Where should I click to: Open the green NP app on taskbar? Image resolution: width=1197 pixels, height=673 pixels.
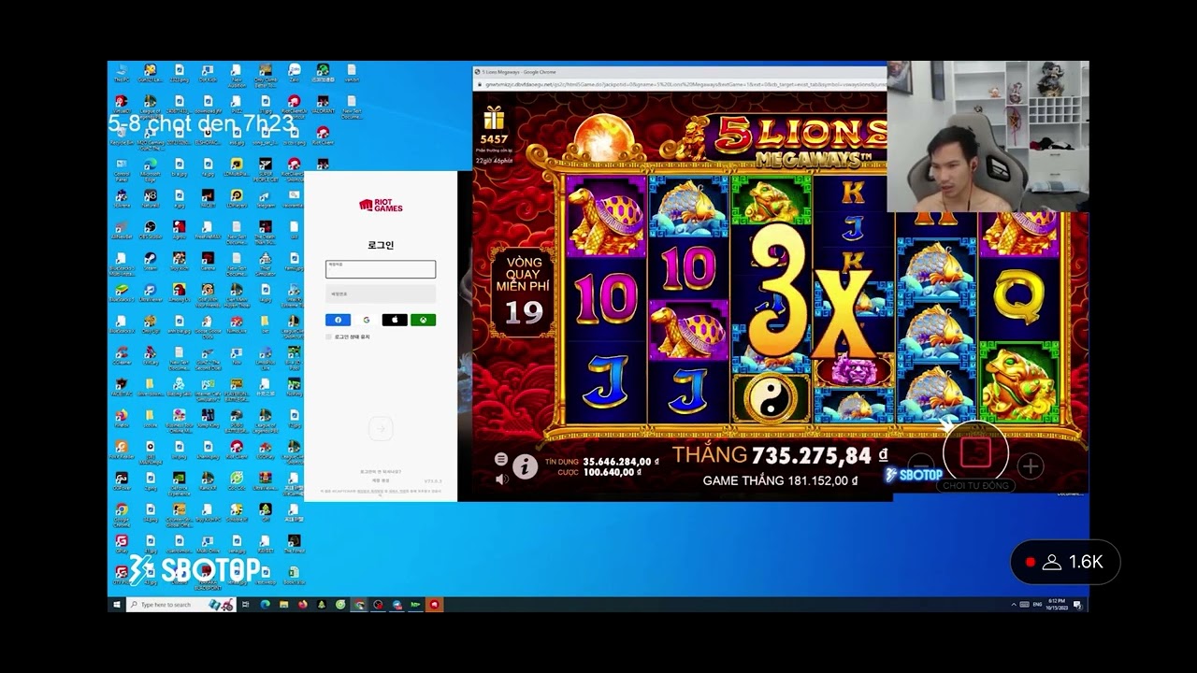pos(415,605)
